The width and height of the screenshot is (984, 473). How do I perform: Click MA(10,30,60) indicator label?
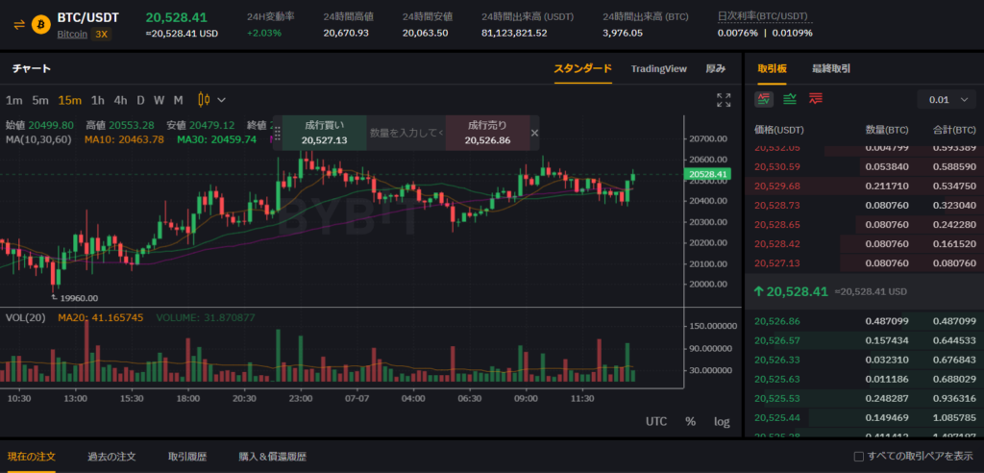(x=38, y=139)
